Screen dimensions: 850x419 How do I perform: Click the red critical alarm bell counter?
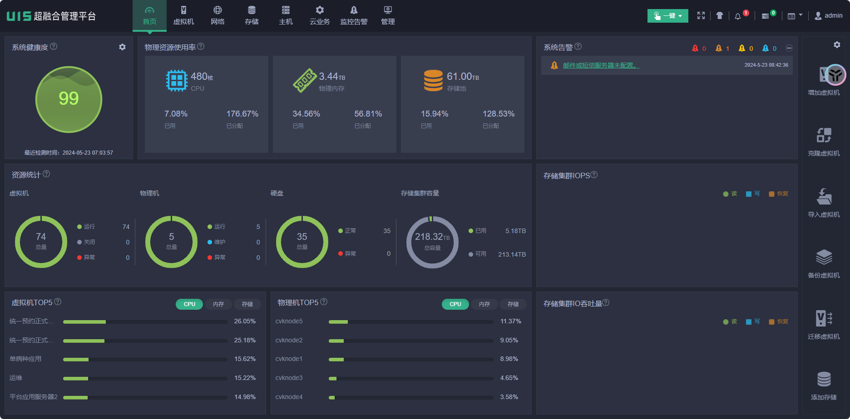click(x=699, y=48)
